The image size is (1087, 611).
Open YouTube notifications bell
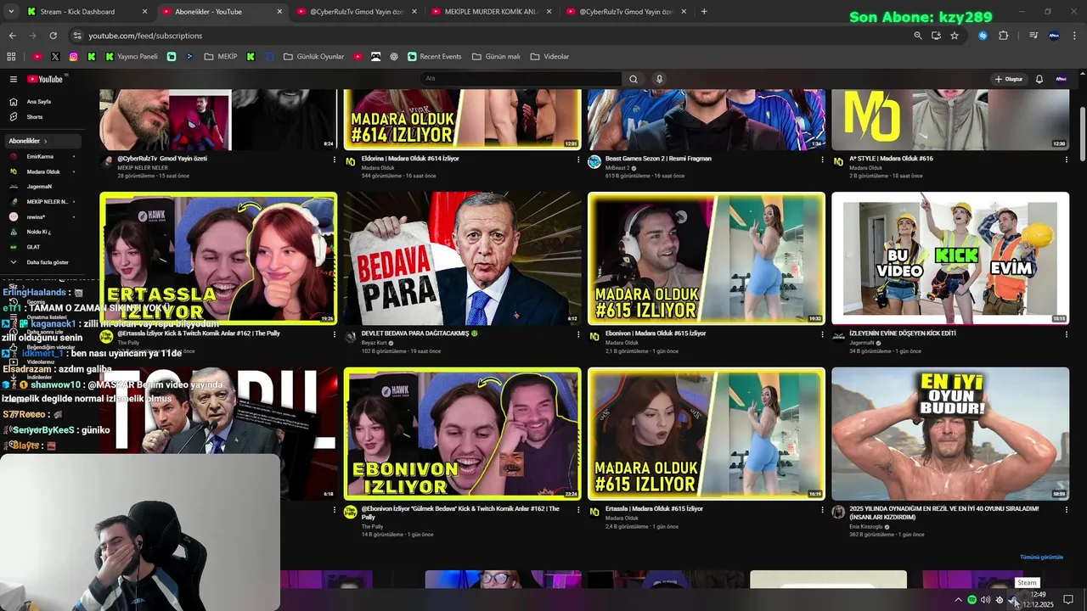[1039, 79]
